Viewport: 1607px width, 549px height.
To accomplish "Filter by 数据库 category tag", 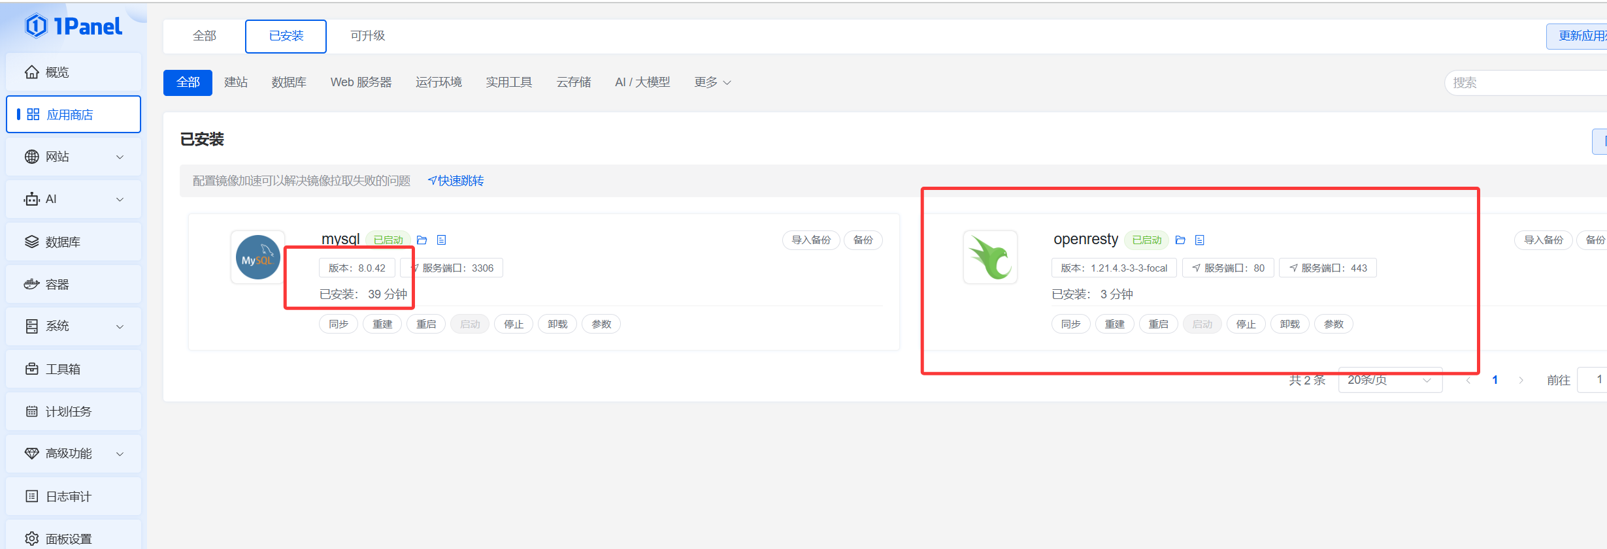I will 289,82.
